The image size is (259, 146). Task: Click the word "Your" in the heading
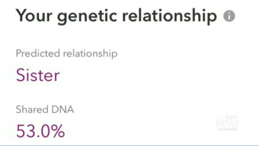[34, 16]
